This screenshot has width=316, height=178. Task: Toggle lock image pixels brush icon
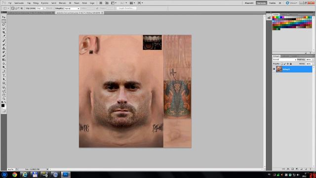[x=285, y=64]
